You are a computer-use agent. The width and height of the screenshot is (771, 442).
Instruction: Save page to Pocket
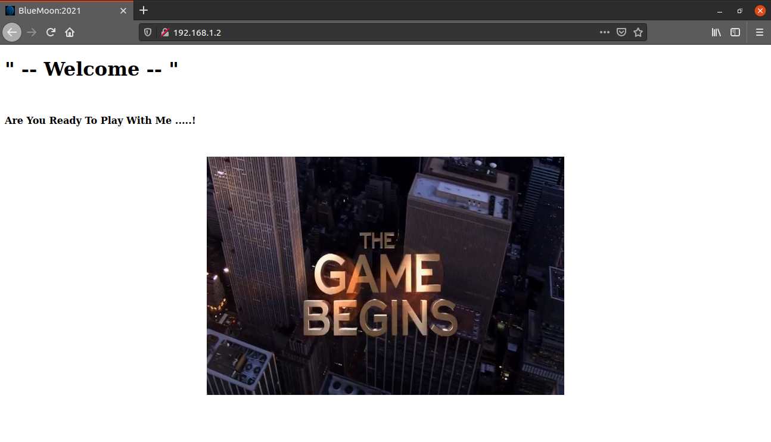click(621, 32)
